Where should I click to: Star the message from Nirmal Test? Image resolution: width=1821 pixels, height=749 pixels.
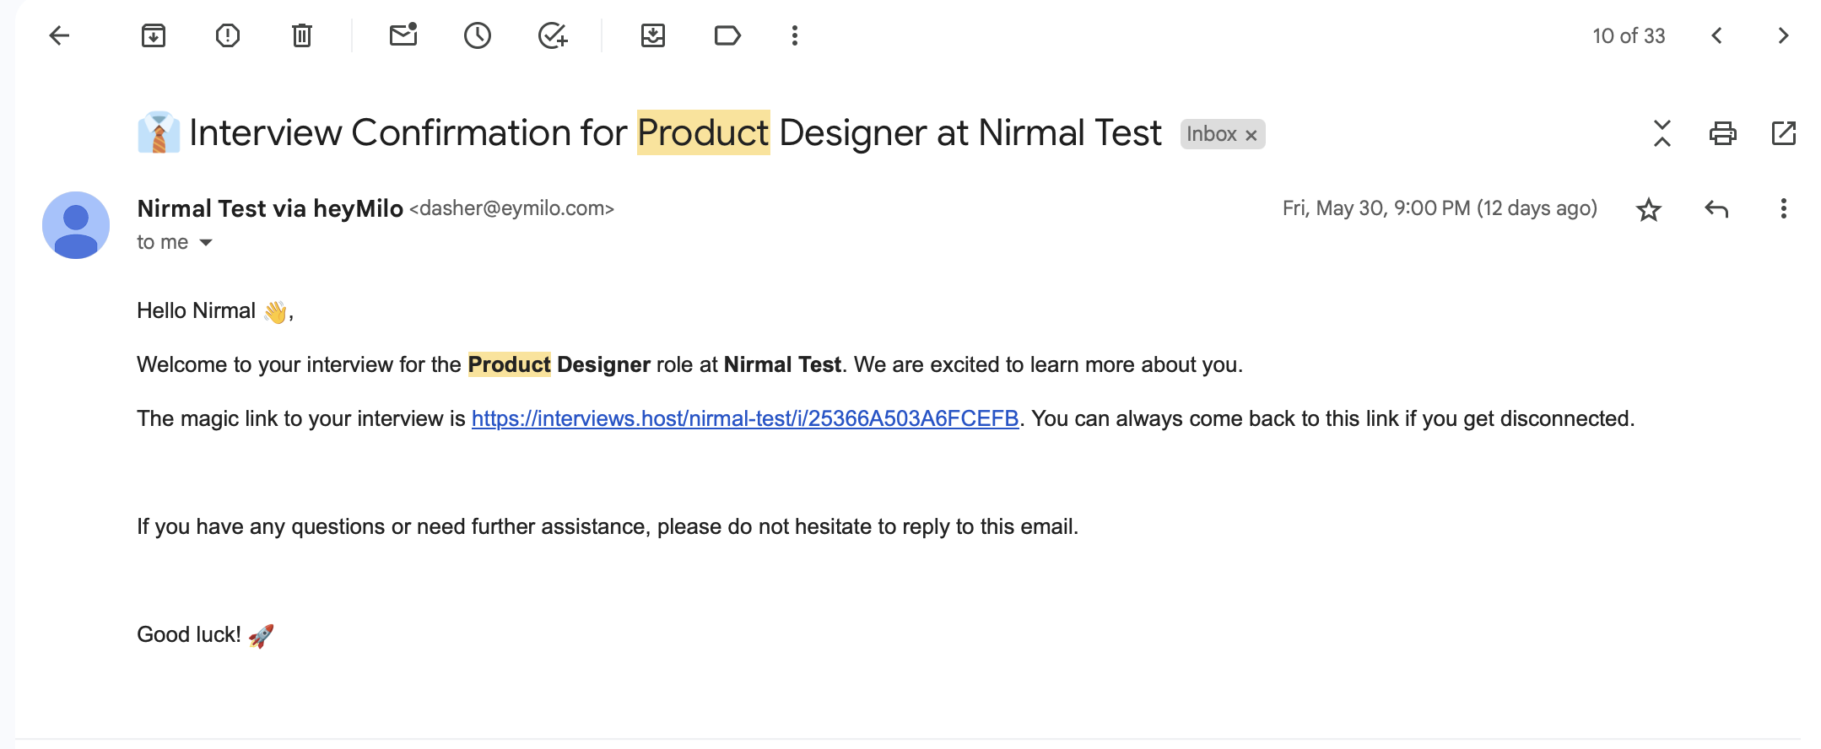click(1648, 209)
